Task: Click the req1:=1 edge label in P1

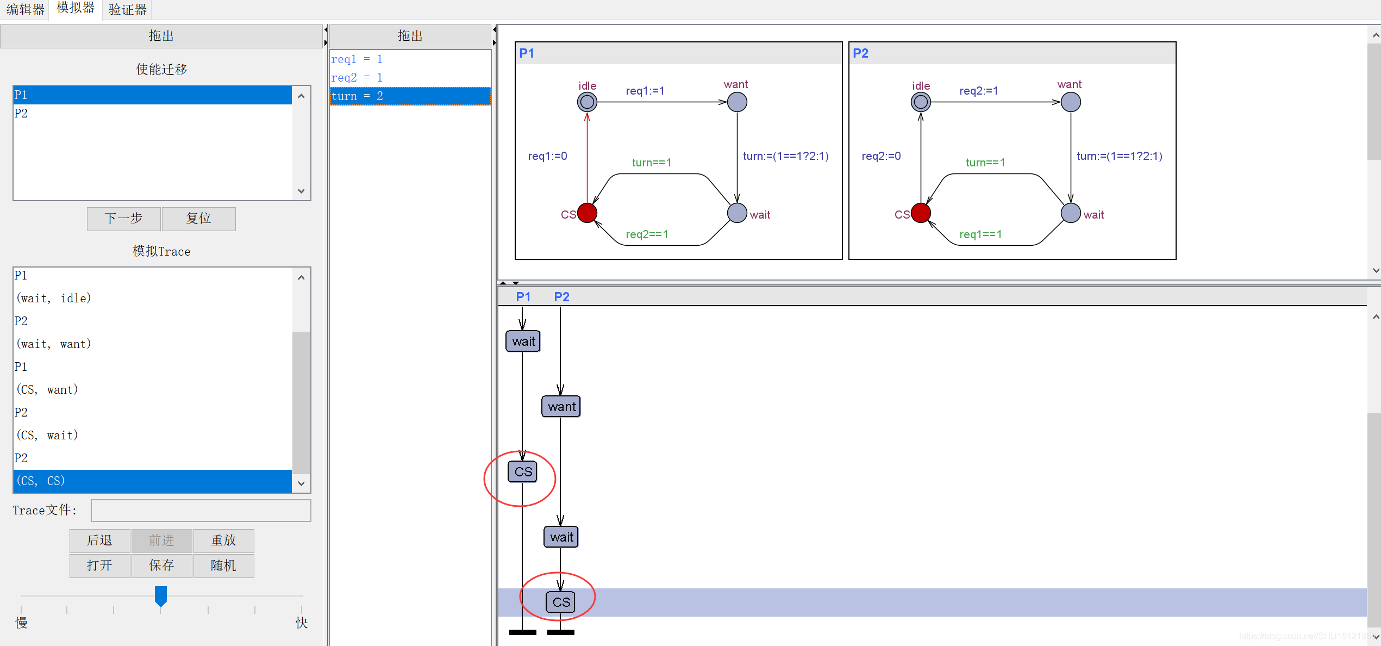Action: click(x=645, y=91)
